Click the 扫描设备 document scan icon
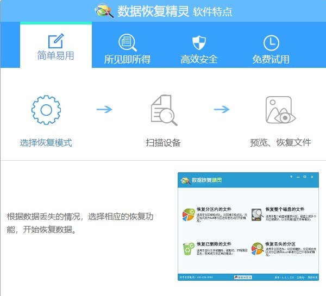 [x=163, y=110]
